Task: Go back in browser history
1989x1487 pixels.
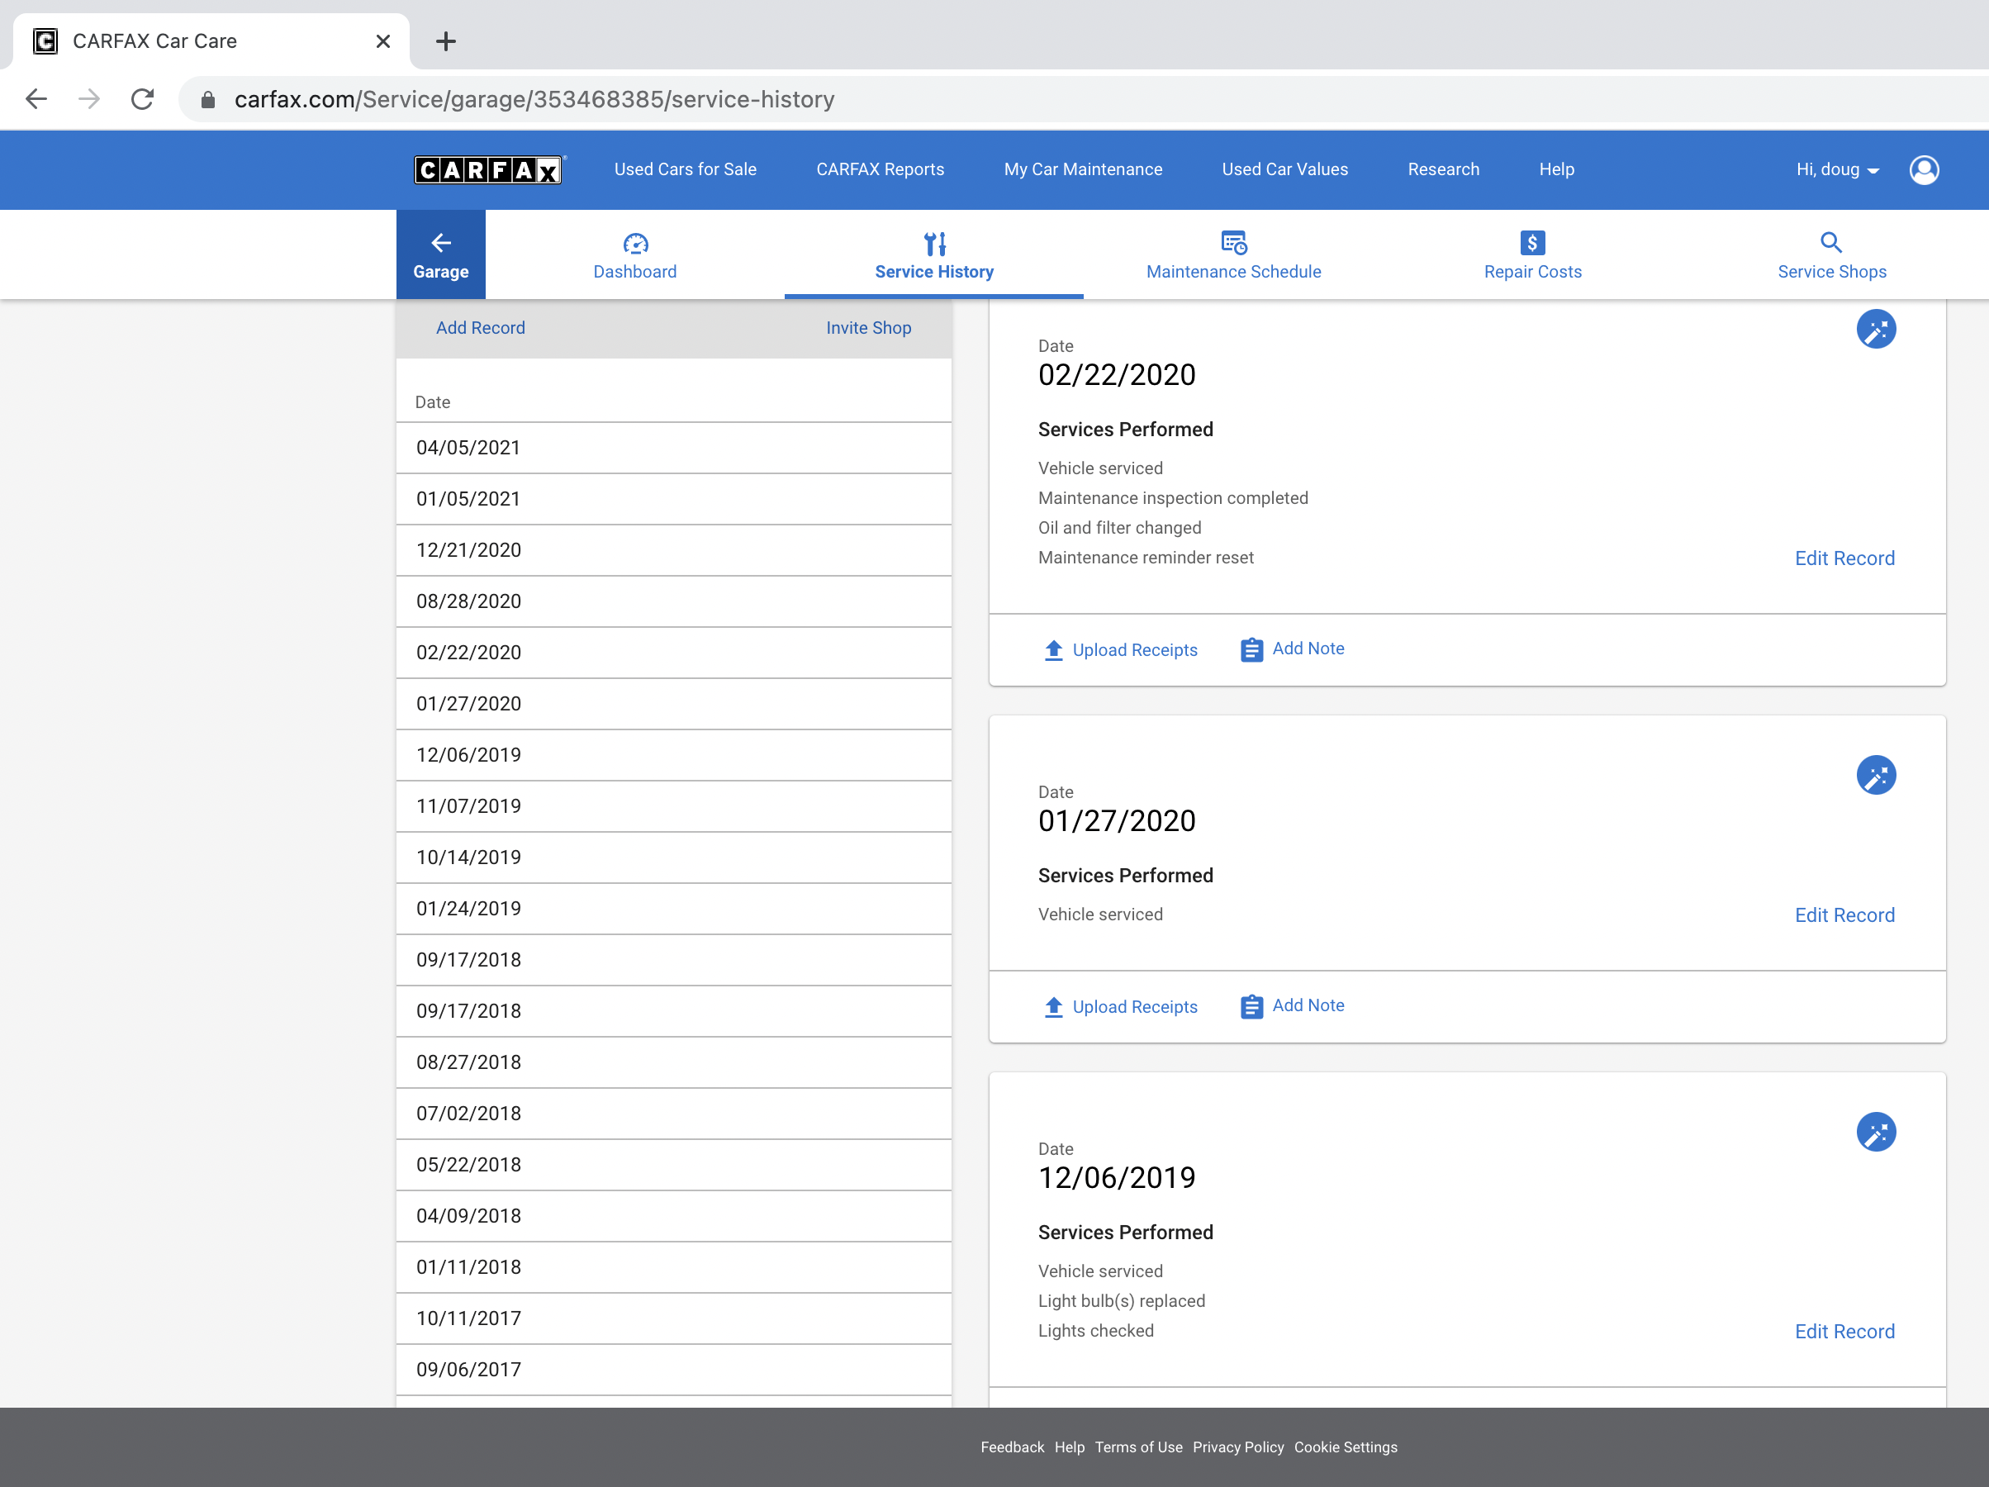Action: tap(36, 99)
